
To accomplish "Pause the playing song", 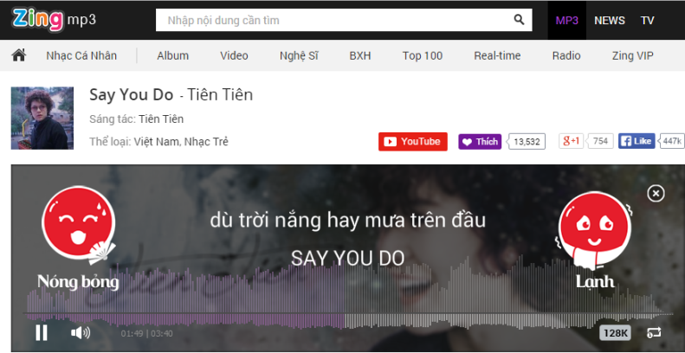I will [42, 333].
